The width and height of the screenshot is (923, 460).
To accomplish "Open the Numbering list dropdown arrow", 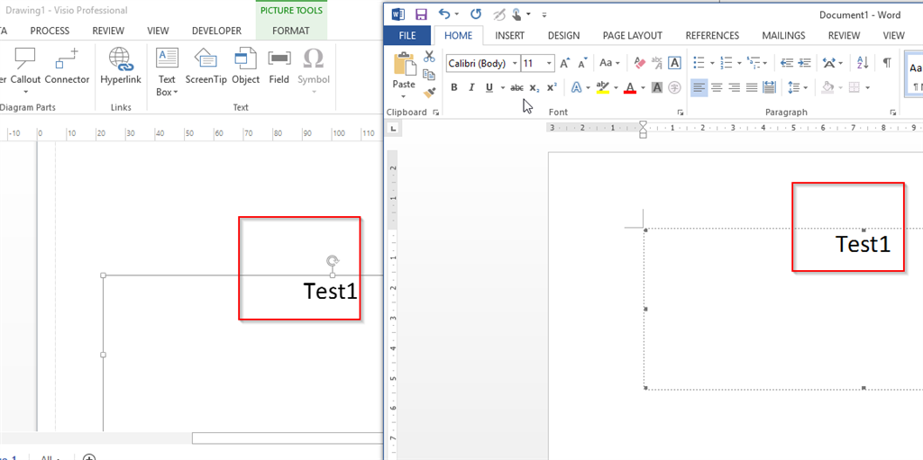I will point(739,63).
